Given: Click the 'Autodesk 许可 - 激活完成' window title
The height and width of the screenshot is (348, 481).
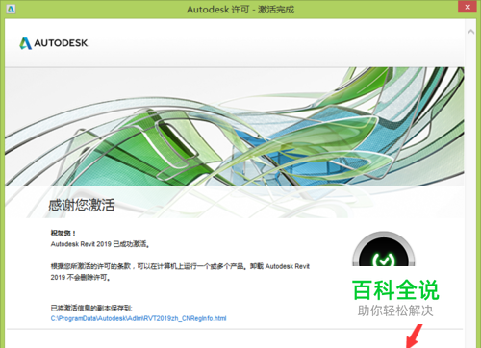Looking at the screenshot, I should pyautogui.click(x=240, y=10).
